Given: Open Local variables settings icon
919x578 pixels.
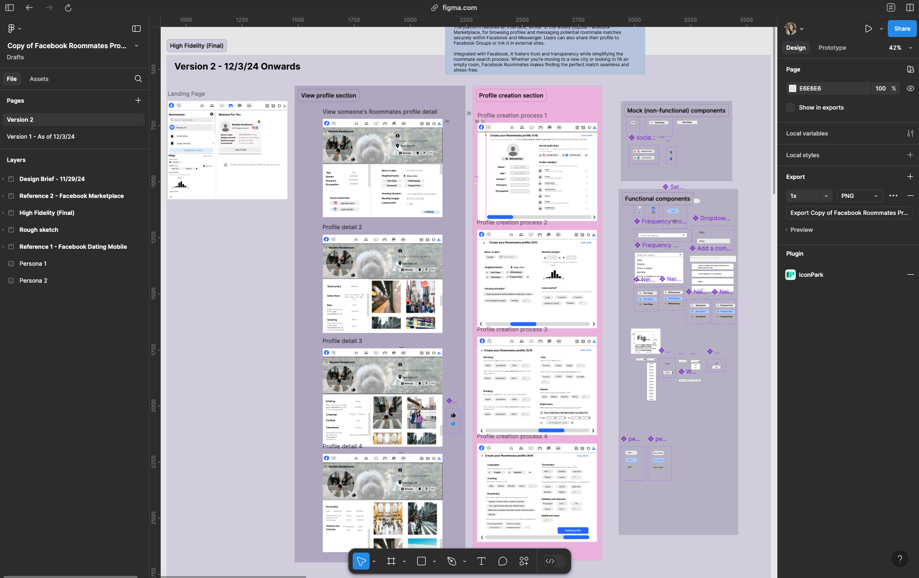Looking at the screenshot, I should point(910,133).
